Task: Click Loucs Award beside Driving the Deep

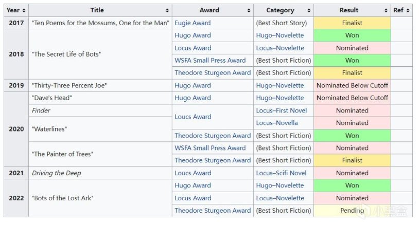Action: pyautogui.click(x=193, y=173)
